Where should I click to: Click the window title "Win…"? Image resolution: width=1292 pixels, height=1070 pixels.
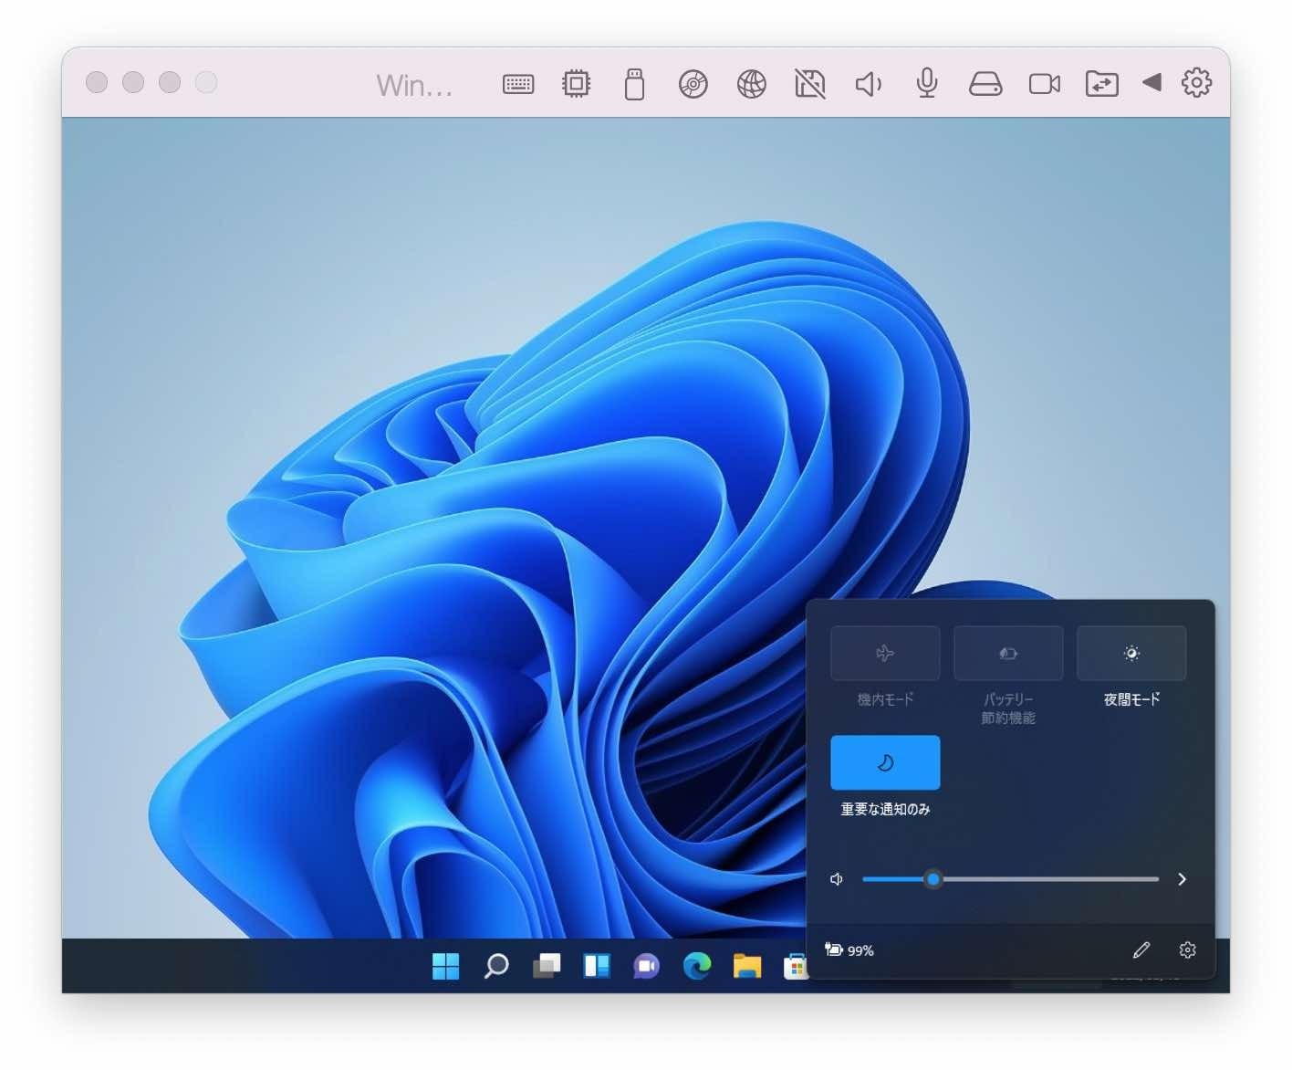(x=414, y=85)
